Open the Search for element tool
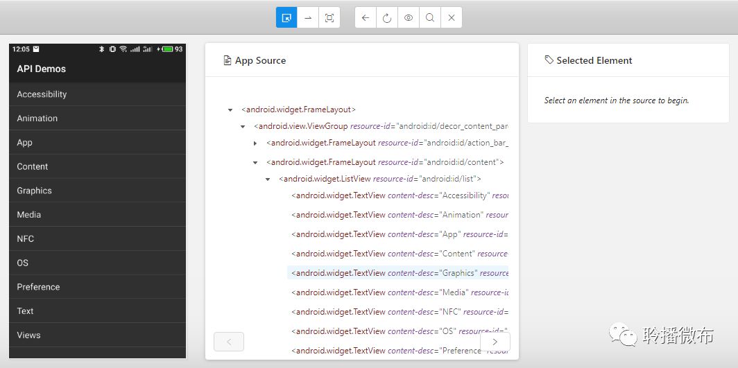The height and width of the screenshot is (368, 738). click(x=430, y=18)
